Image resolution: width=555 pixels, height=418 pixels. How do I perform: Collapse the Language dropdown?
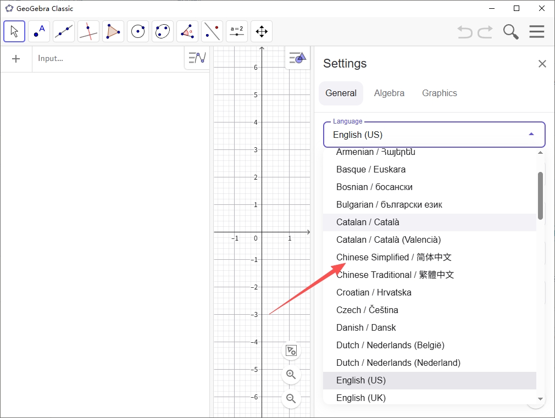point(531,134)
